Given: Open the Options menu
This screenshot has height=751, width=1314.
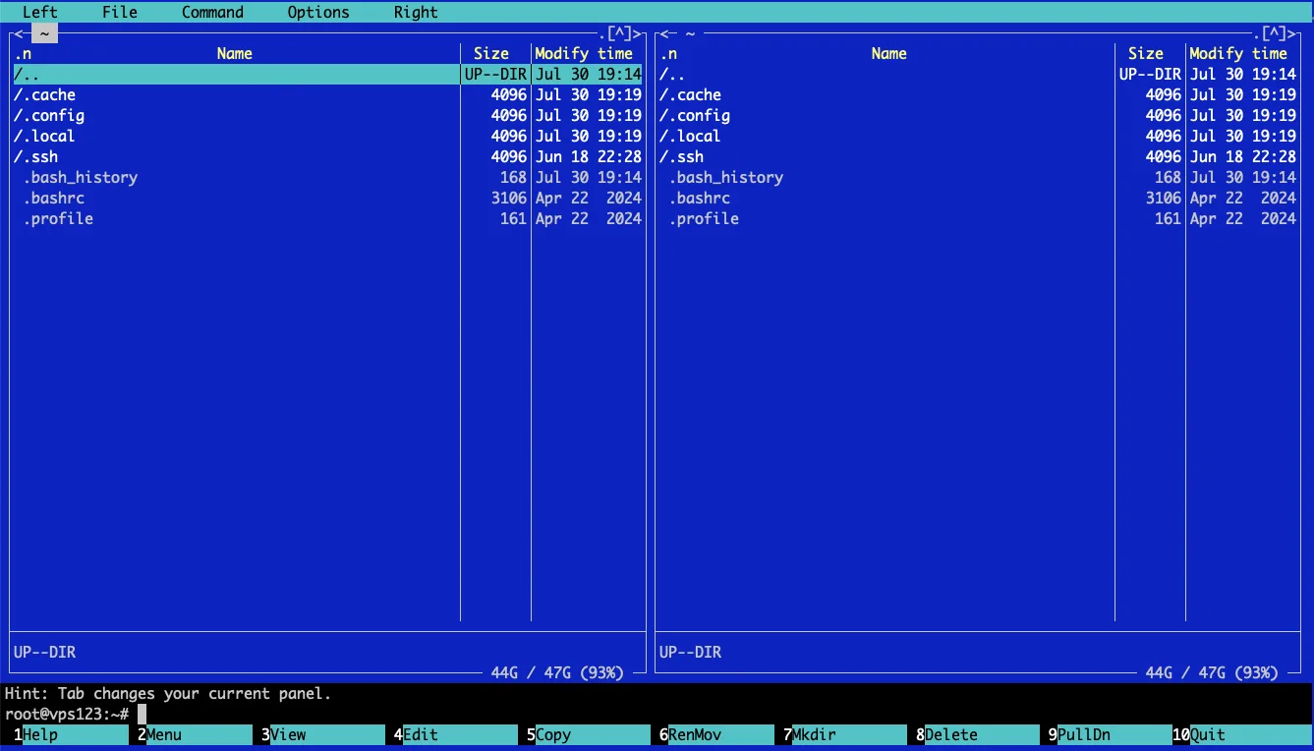Looking at the screenshot, I should [x=318, y=12].
